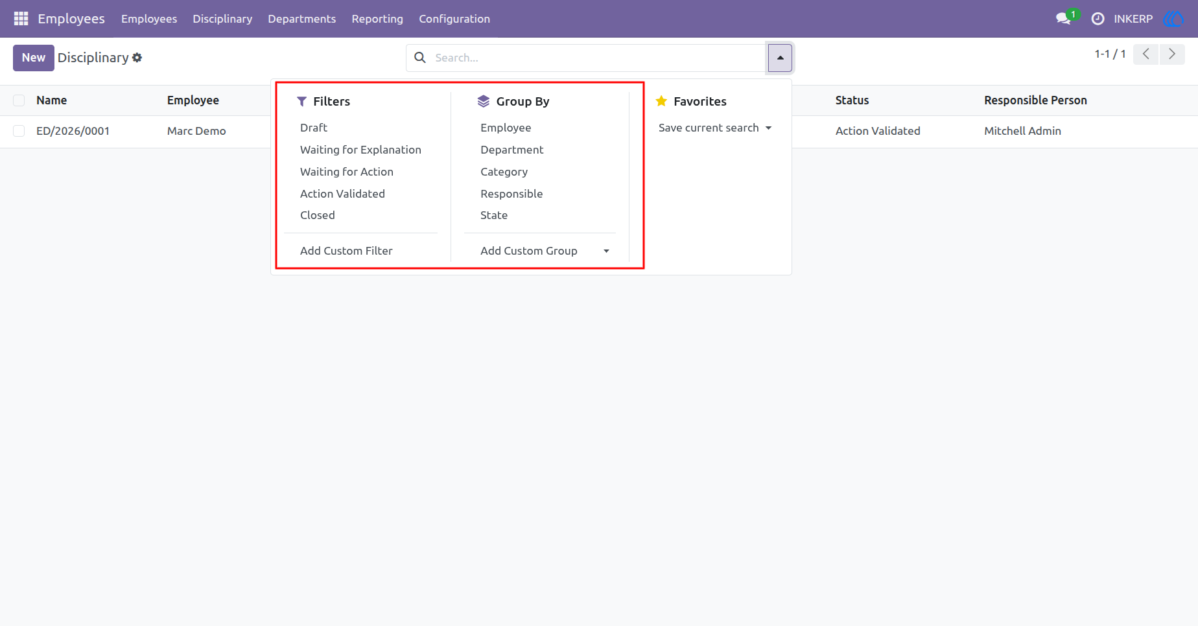Group records by Category
The height and width of the screenshot is (626, 1198).
504,172
